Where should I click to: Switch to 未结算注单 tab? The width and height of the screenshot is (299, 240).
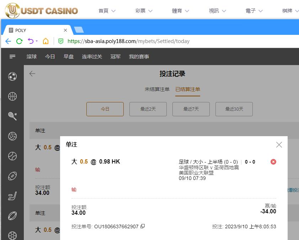157,89
